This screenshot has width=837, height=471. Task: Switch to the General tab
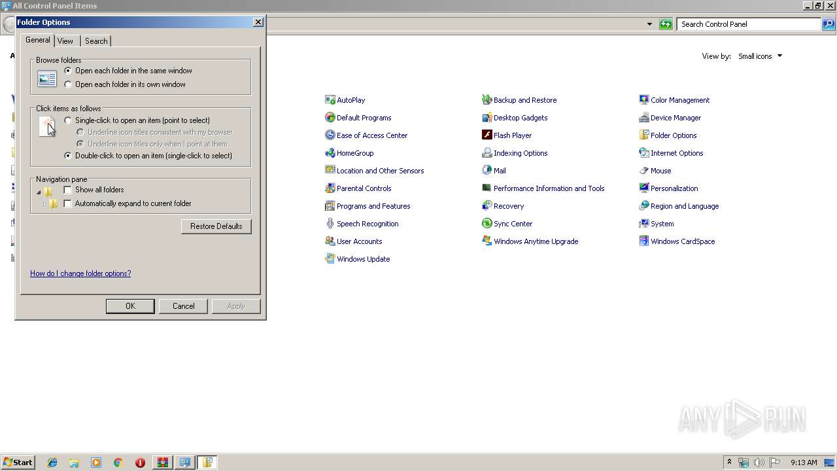pyautogui.click(x=37, y=41)
